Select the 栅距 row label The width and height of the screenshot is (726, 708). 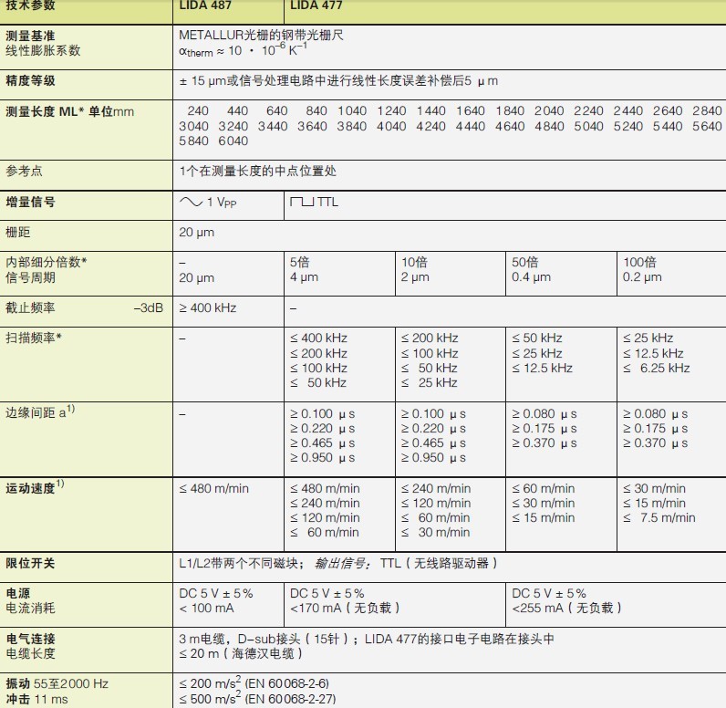pos(17,232)
